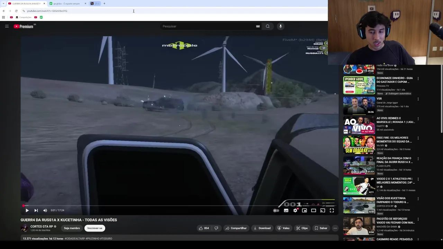Go forward in browser history
This screenshot has height=249, width=443.
[10, 11]
